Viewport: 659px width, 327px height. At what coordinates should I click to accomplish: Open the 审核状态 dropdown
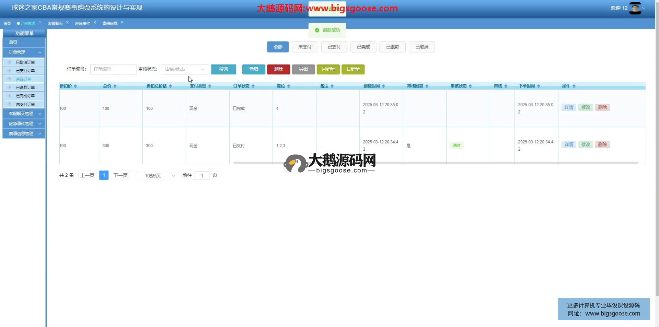point(184,69)
